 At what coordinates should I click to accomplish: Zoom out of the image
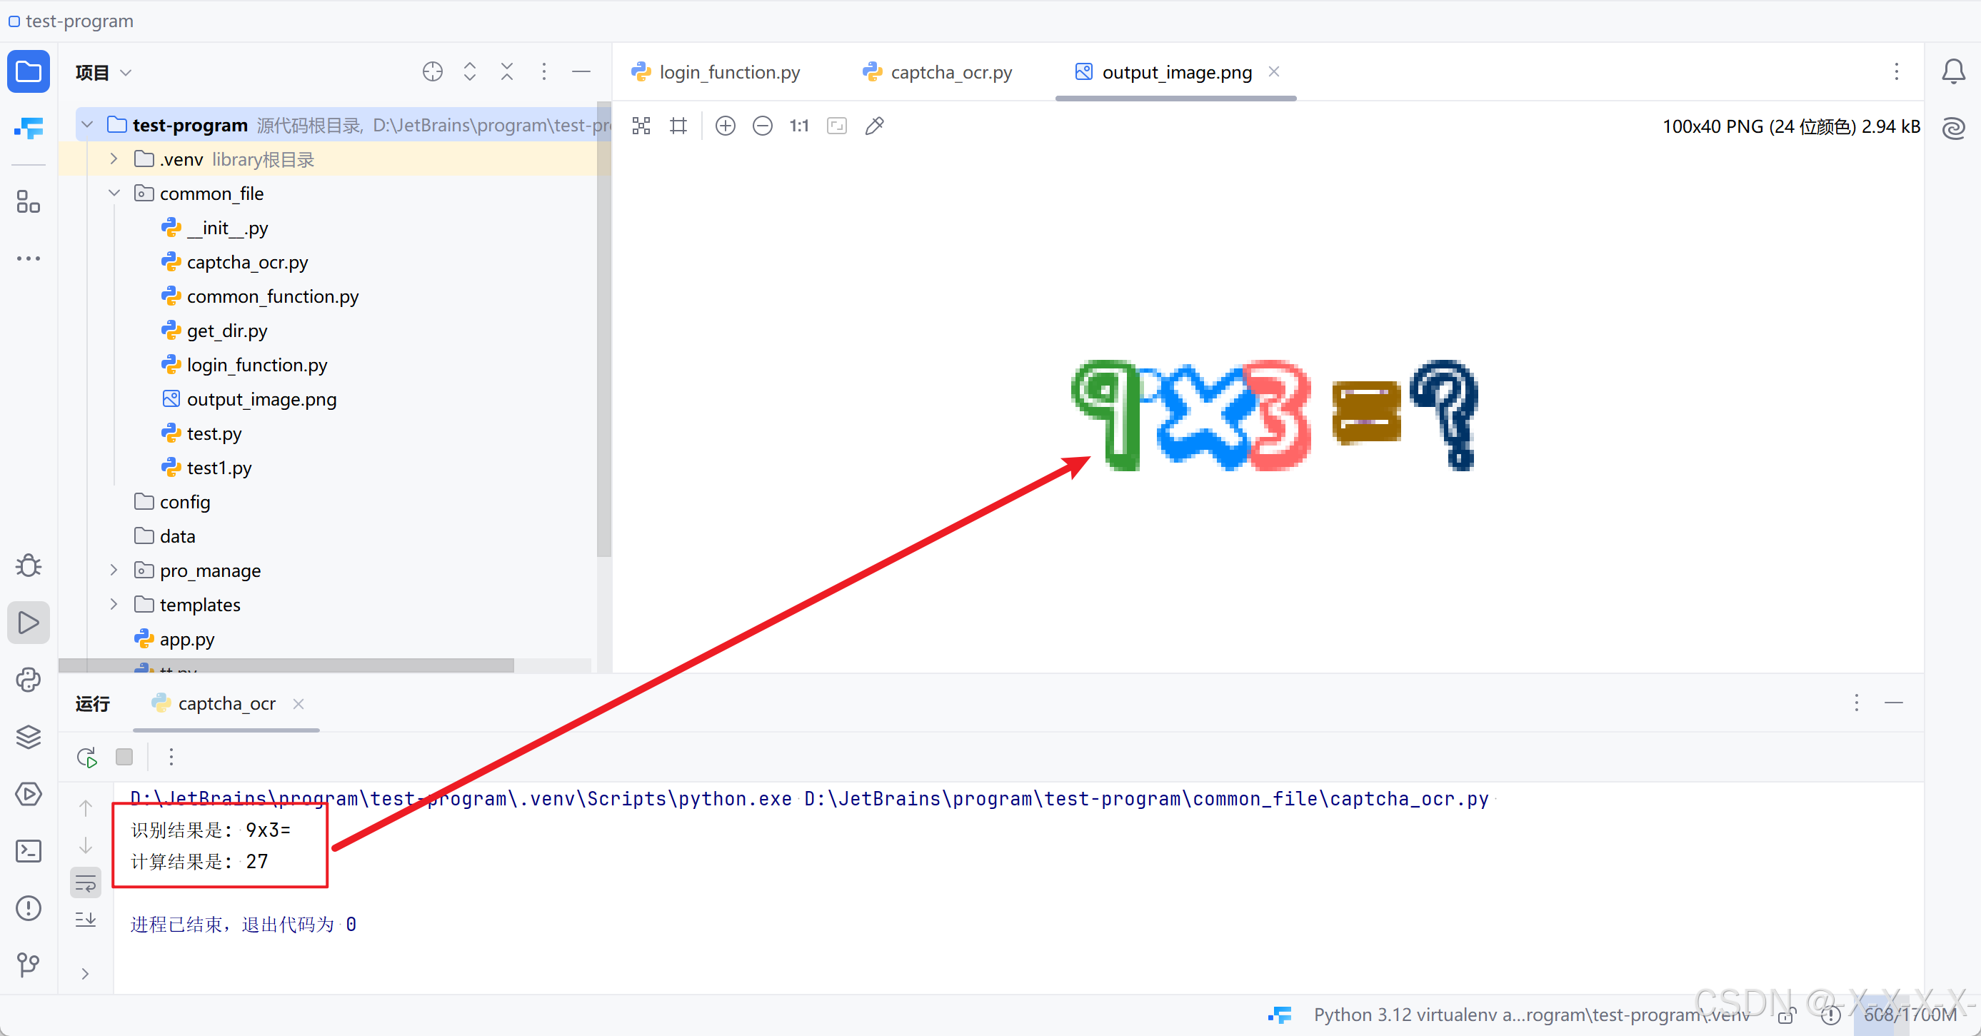(761, 126)
